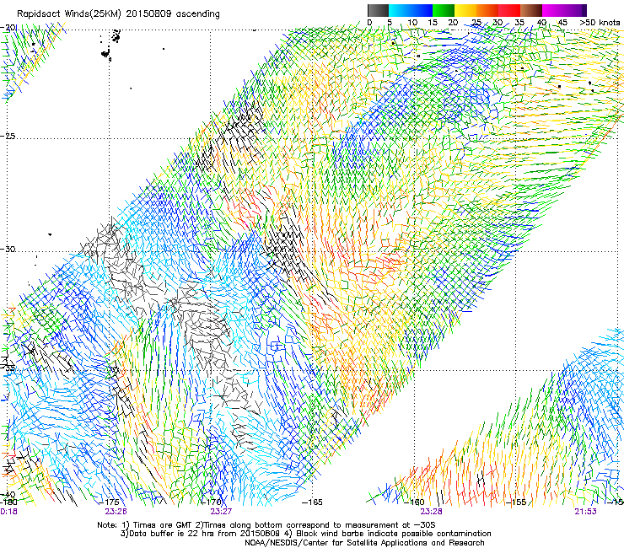The width and height of the screenshot is (624, 548).
Task: Click the brown 35-40 knots legend swatch
Action: click(531, 10)
